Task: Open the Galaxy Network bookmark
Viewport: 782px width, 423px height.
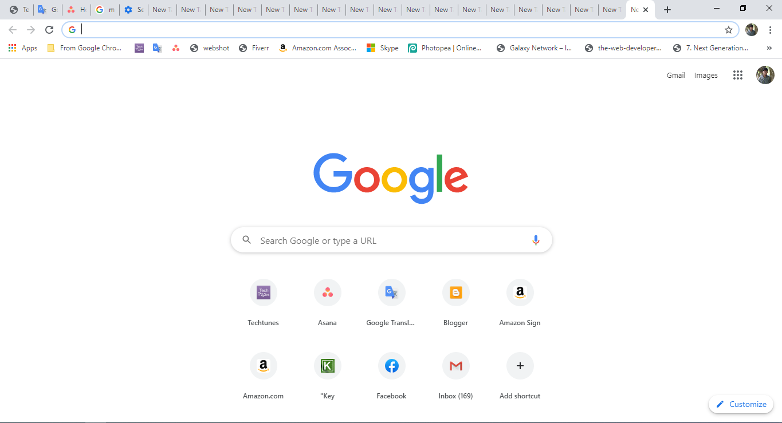Action: click(x=535, y=48)
